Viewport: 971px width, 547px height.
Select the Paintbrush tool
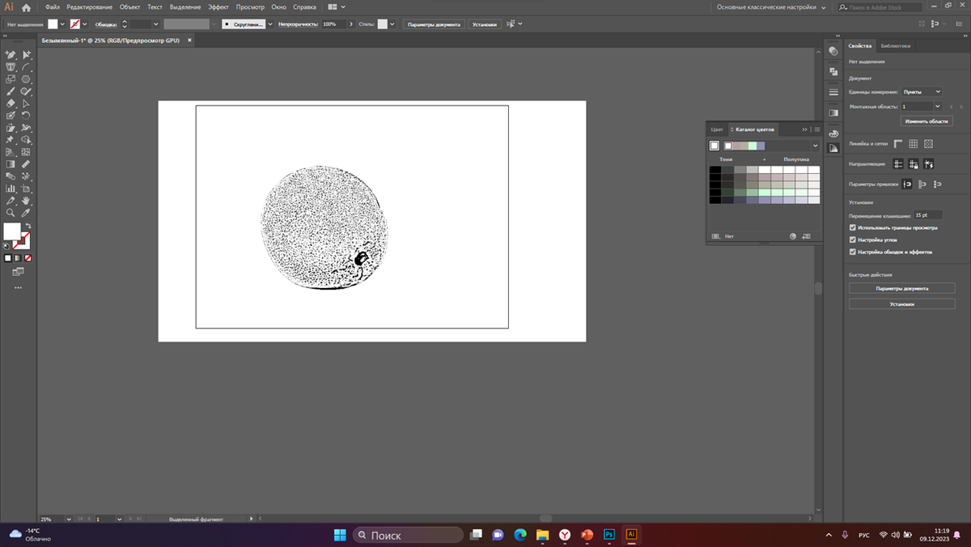click(11, 91)
